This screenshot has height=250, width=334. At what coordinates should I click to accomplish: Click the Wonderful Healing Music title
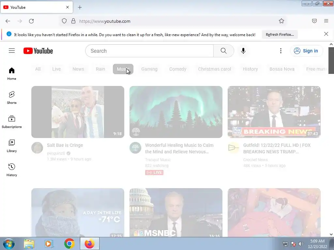click(179, 148)
